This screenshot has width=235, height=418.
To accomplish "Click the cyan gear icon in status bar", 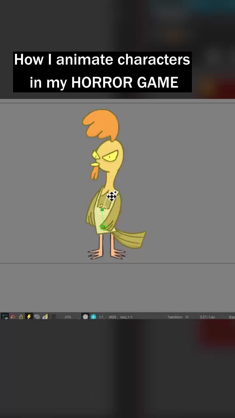I will point(93,317).
